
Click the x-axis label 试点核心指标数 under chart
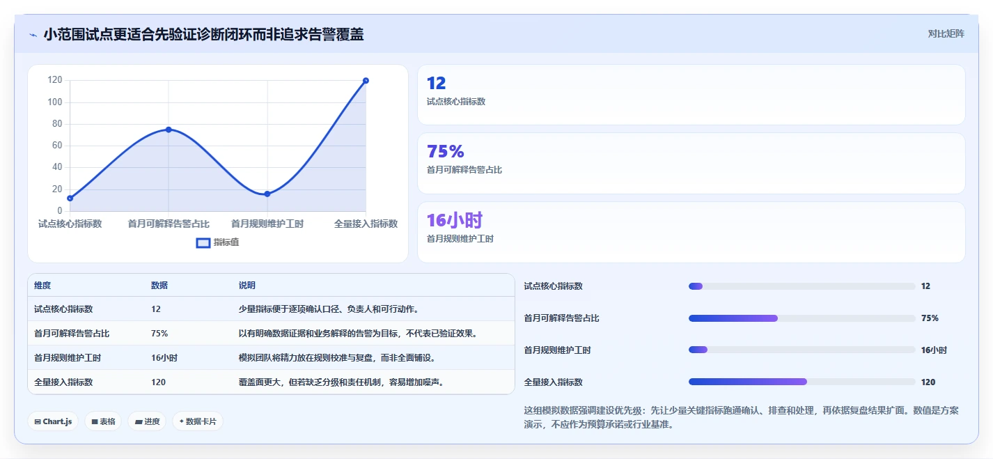(x=70, y=224)
